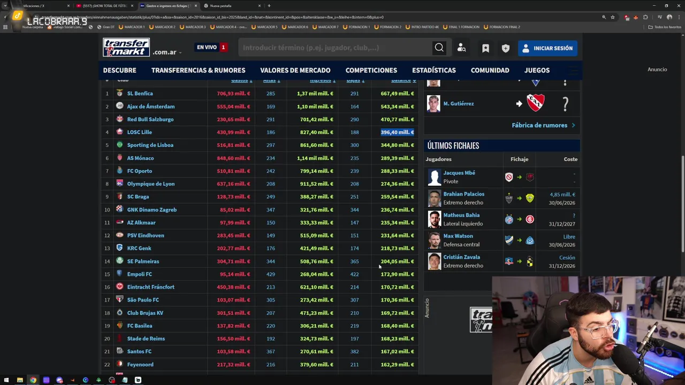685x385 pixels.
Task: Open the COMUNIDAD menu
Action: 490,70
